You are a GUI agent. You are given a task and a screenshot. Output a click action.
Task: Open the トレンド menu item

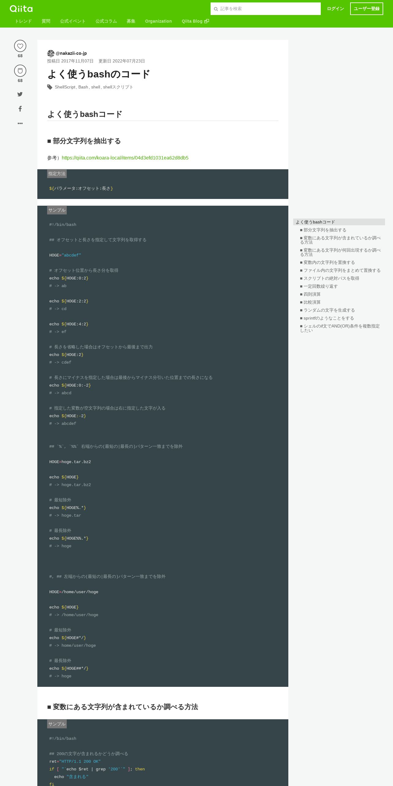point(23,21)
